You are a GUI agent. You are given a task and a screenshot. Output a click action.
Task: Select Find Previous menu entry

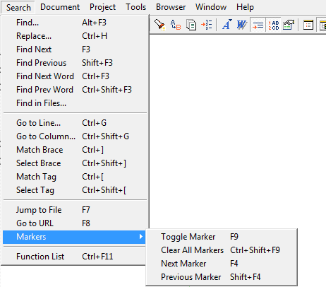click(75, 63)
